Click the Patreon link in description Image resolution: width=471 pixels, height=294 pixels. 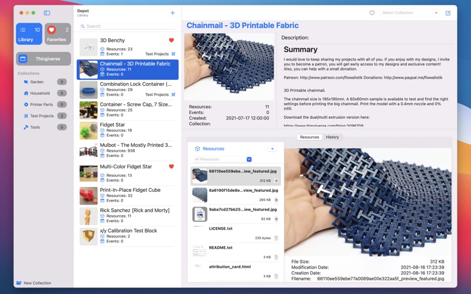331,78
